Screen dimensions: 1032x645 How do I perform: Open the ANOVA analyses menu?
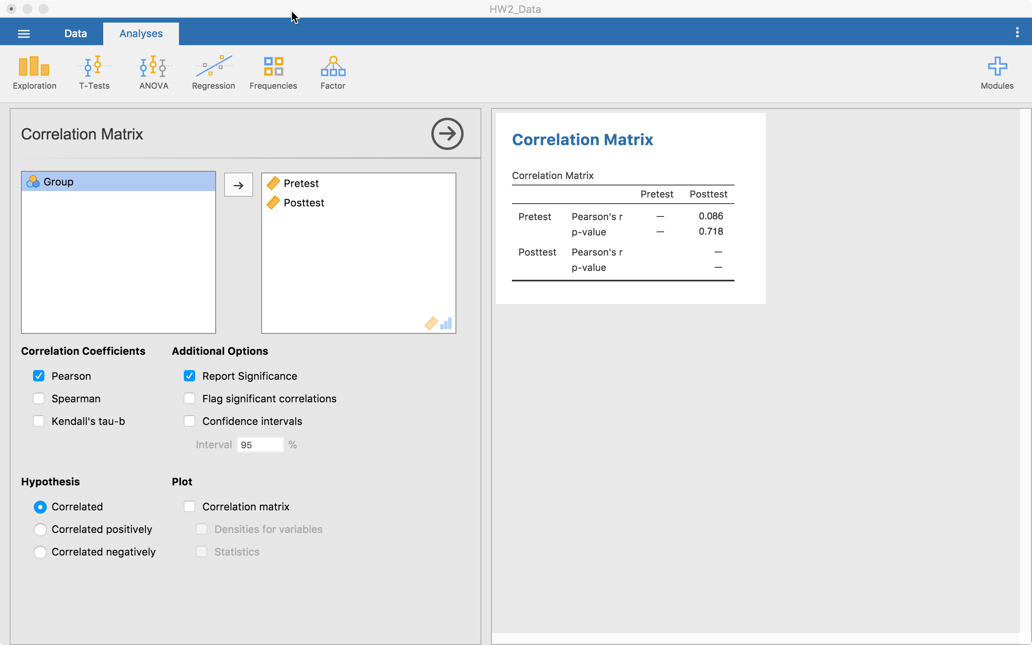(154, 73)
